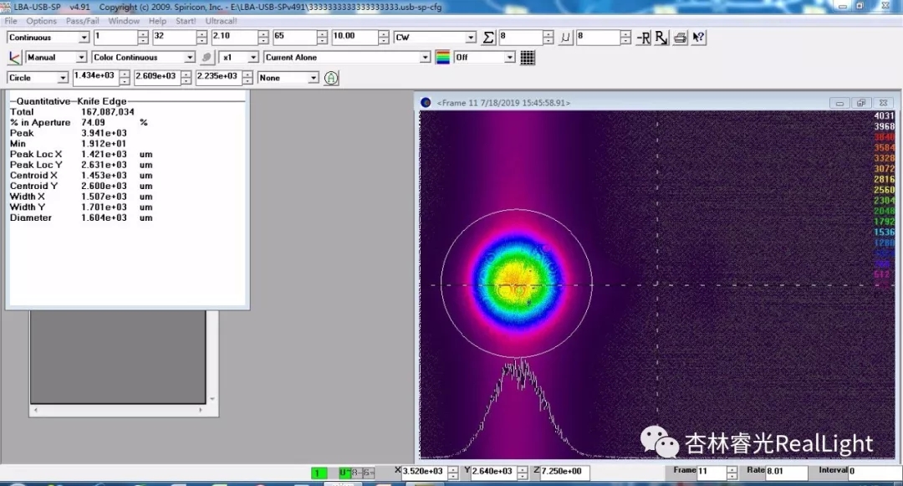Click the Frame number input field
The image size is (903, 486).
(x=711, y=473)
